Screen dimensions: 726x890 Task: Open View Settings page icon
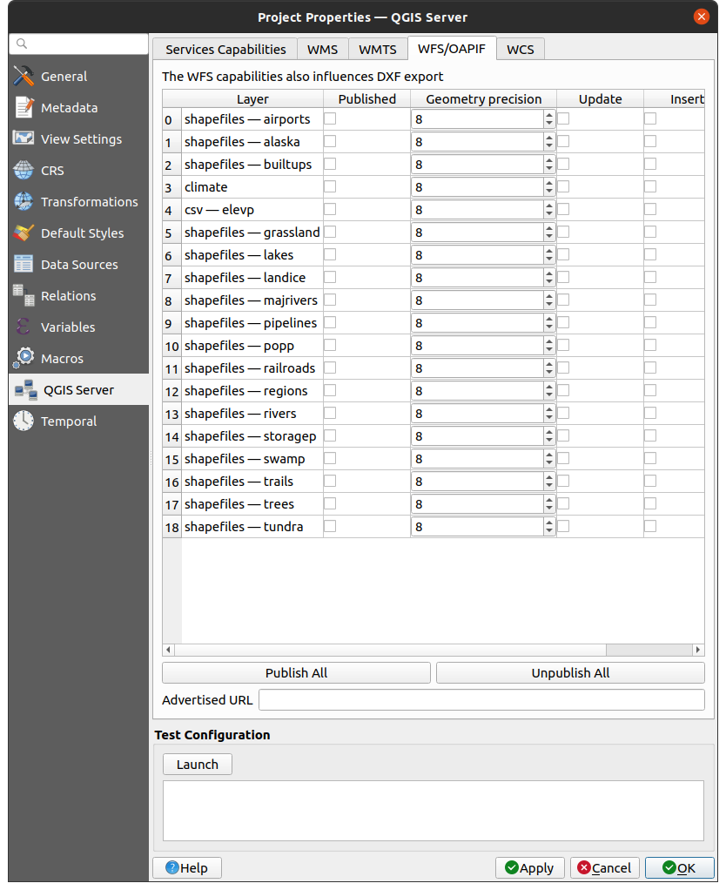[24, 139]
